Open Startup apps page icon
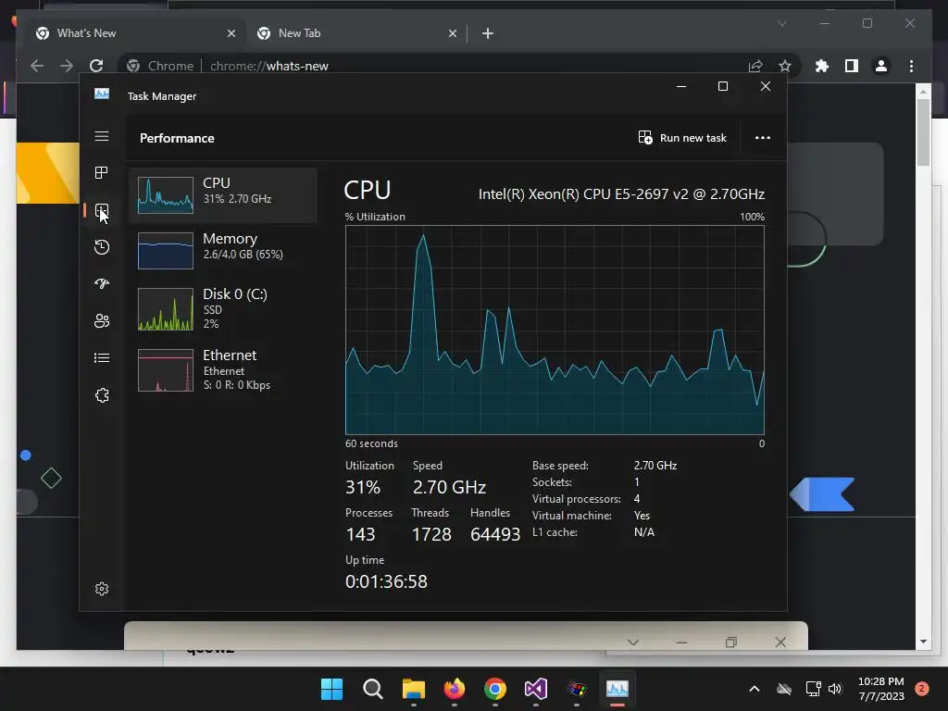This screenshot has width=948, height=711. [102, 283]
